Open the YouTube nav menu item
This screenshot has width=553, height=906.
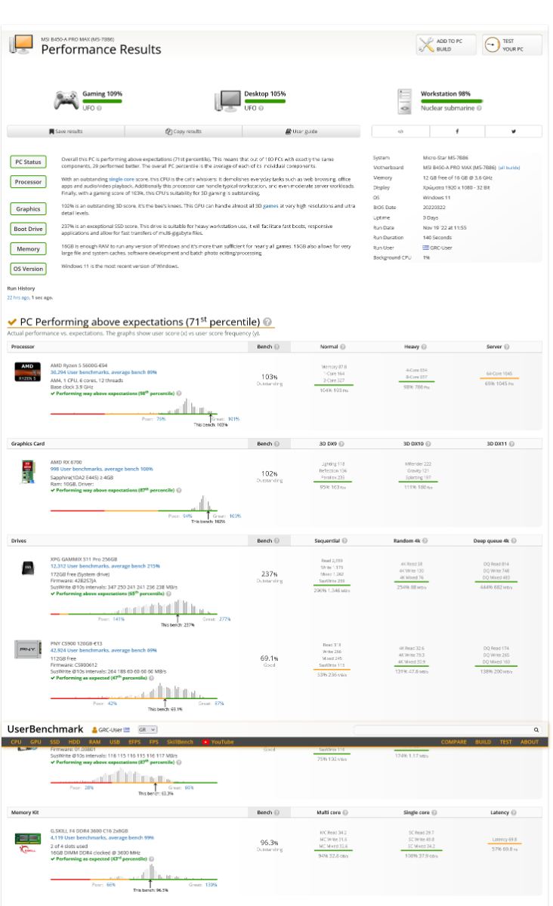pyautogui.click(x=218, y=742)
